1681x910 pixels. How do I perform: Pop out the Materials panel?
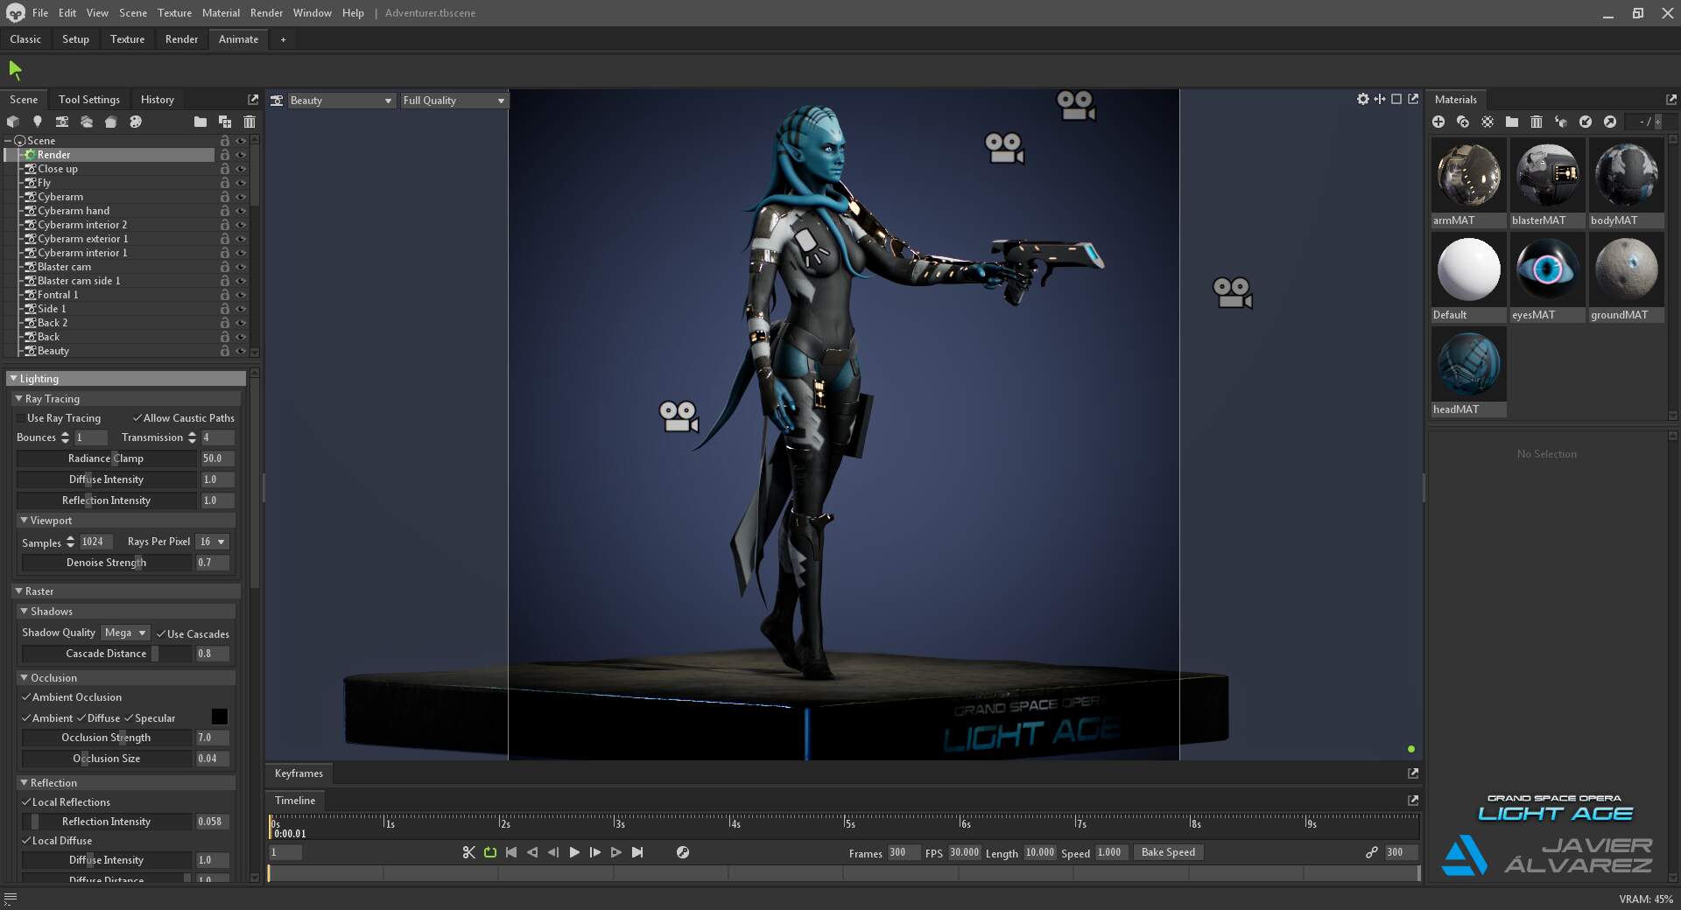(x=1671, y=99)
